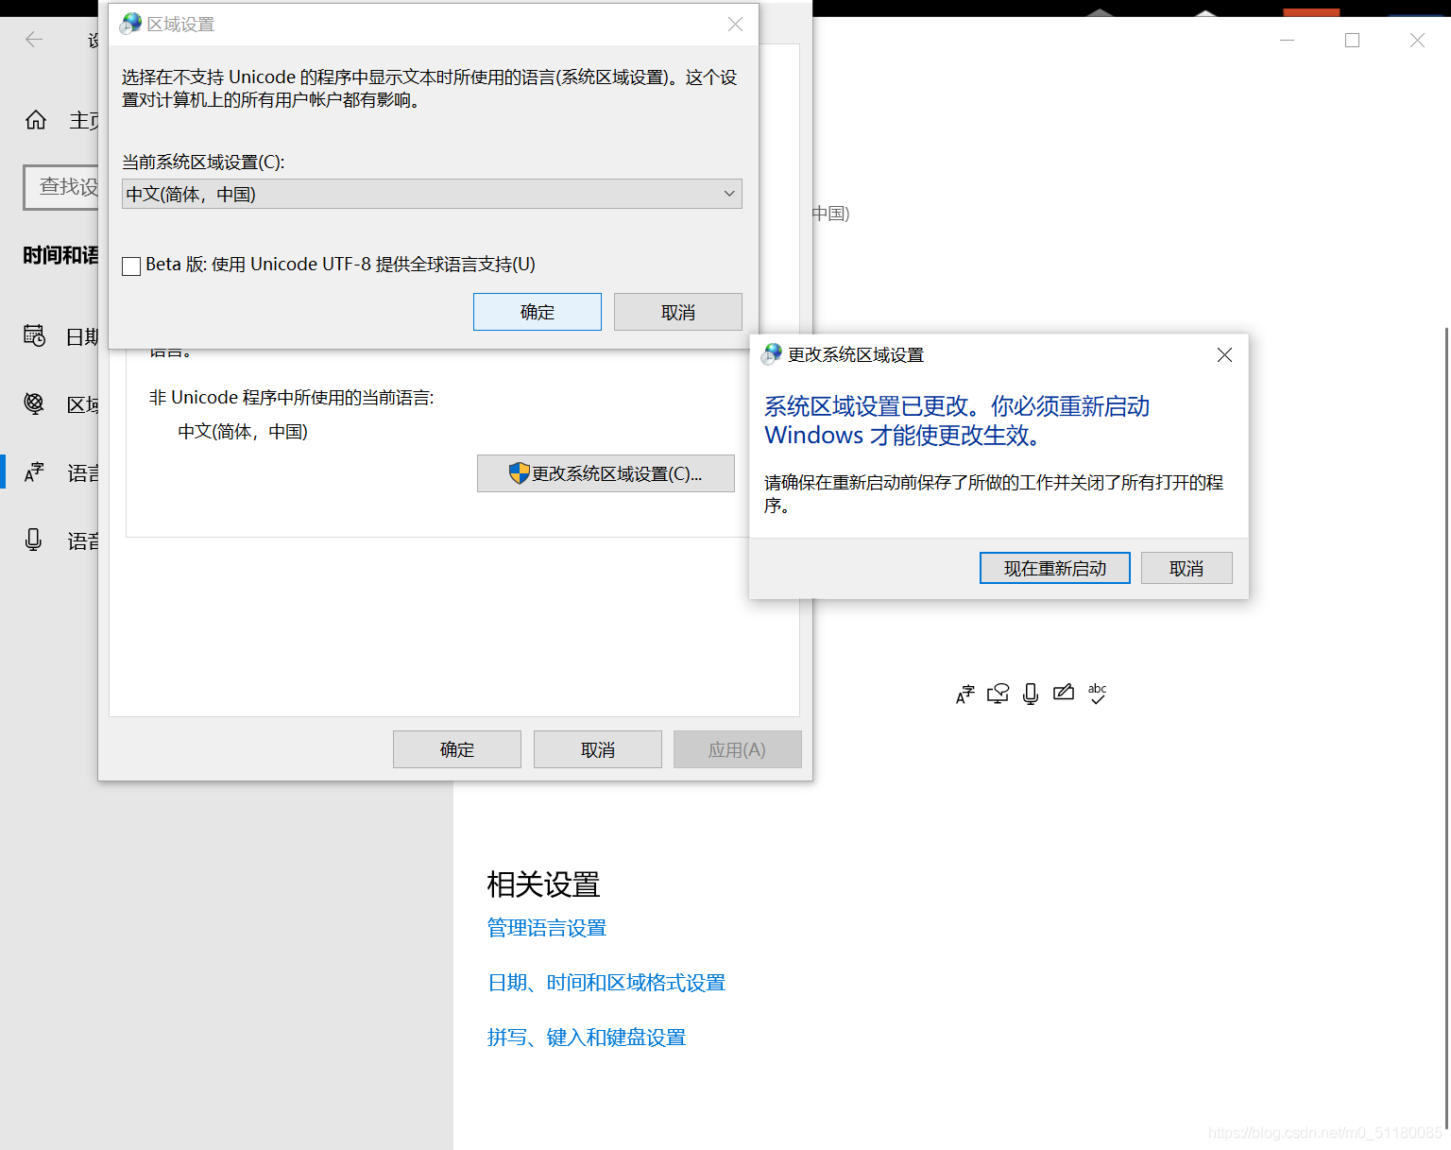
Task: Close the 更改系统区域设置 restart dialog
Action: (1224, 354)
